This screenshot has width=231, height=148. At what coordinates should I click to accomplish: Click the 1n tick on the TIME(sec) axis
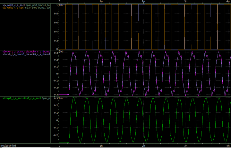[101, 146]
